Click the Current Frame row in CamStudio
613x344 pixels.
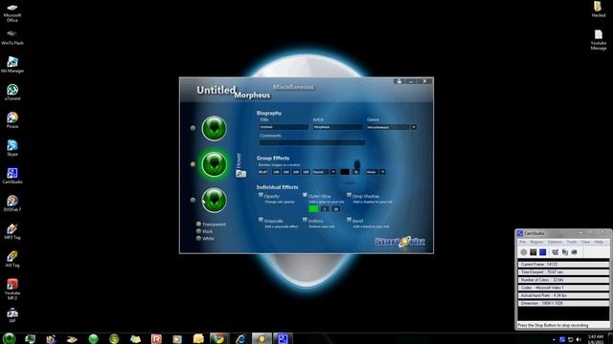tap(563, 264)
